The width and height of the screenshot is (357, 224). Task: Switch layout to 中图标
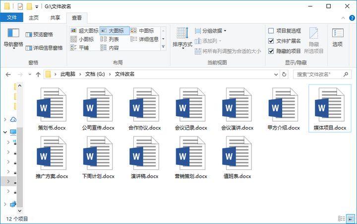142,31
